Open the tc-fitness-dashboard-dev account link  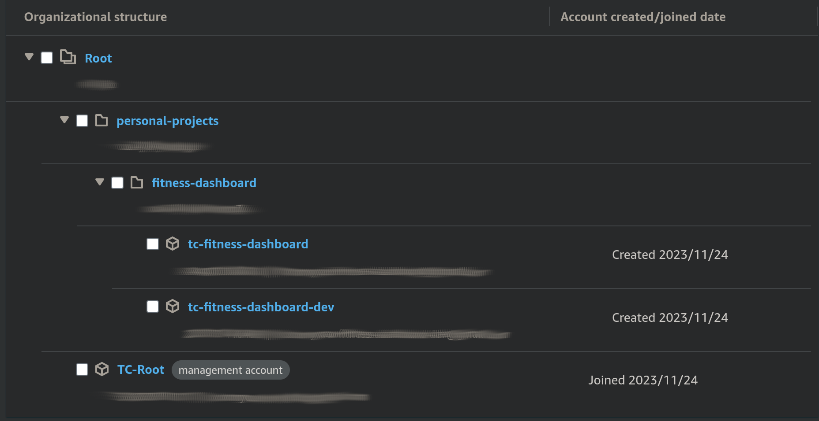click(261, 307)
